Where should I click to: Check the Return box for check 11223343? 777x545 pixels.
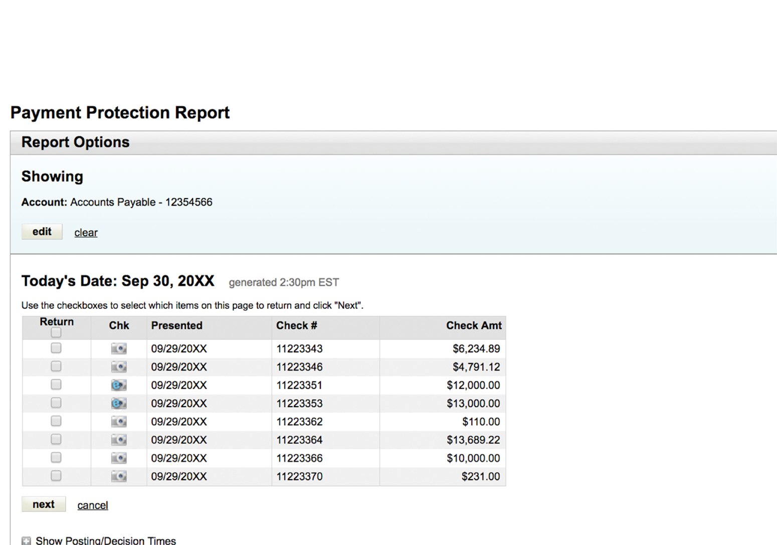[56, 348]
